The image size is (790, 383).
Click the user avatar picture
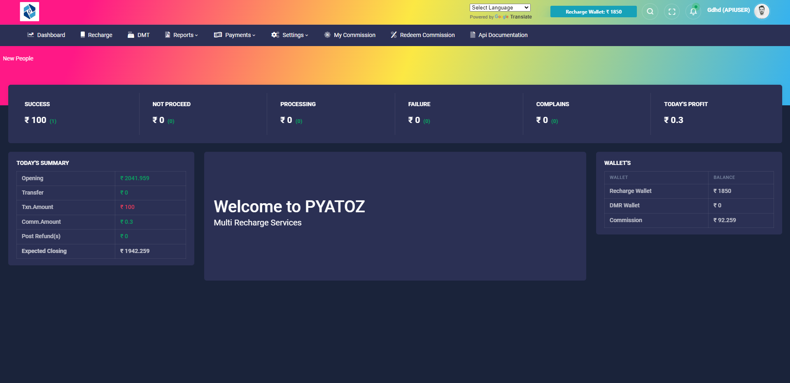[x=762, y=11]
